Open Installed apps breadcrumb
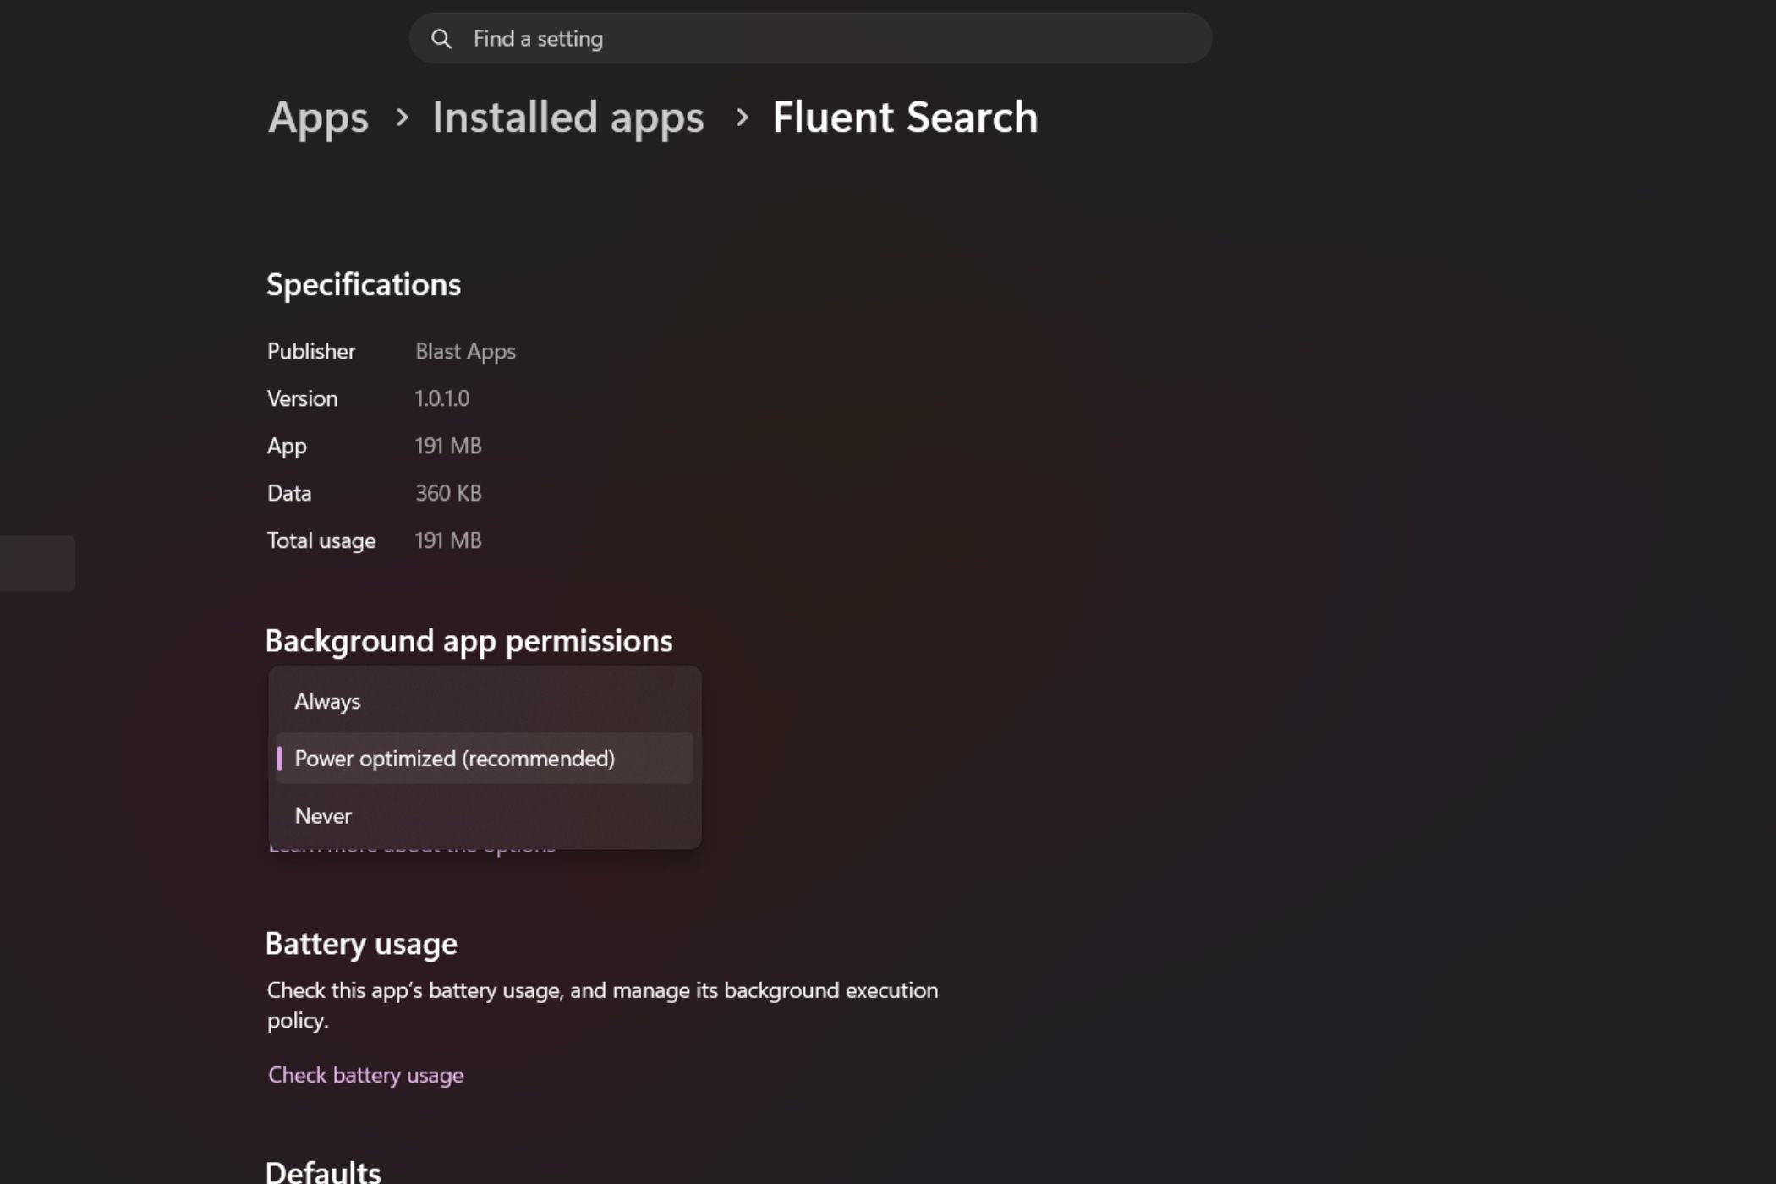Viewport: 1776px width, 1184px height. coord(567,117)
